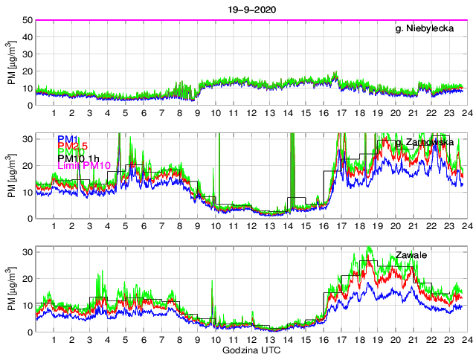The width and height of the screenshot is (476, 357).
Task: Click the PM [µg/m3] label of Niebylecka chart
Action: [11, 62]
